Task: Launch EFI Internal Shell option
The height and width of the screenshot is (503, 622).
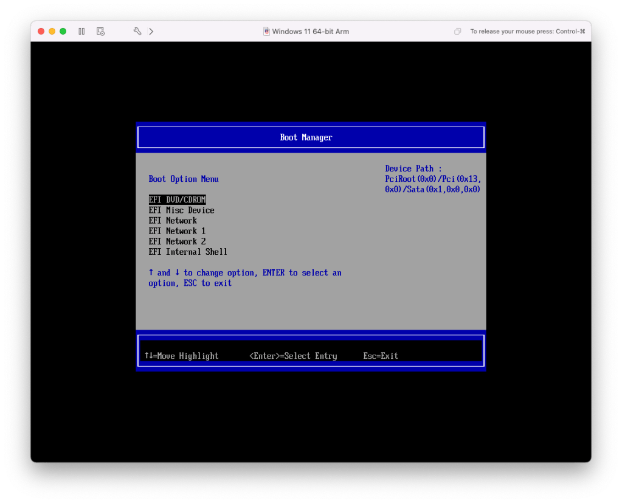Action: (x=188, y=251)
